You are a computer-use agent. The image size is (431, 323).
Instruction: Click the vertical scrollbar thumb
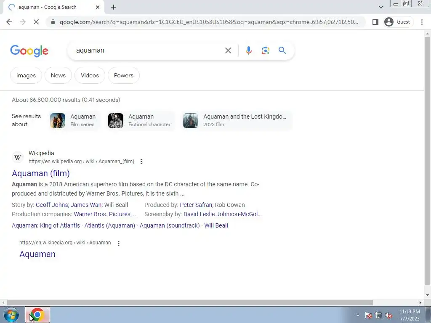(427, 161)
